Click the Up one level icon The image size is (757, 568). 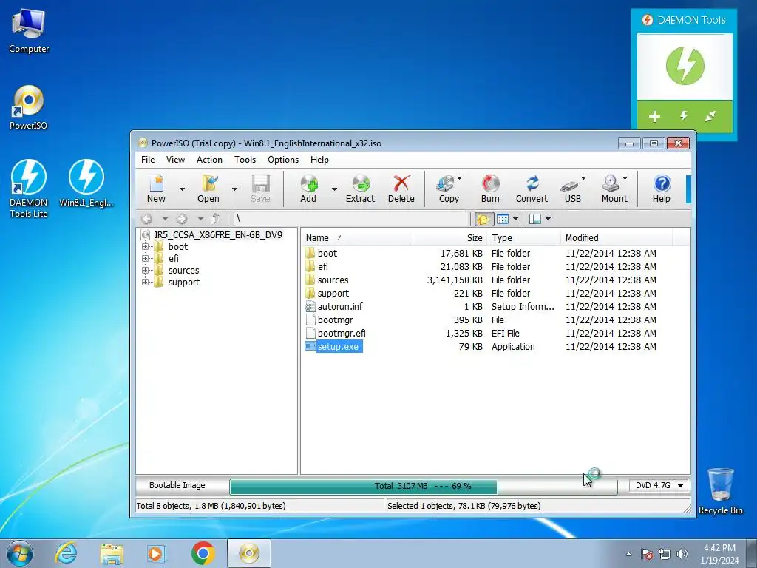215,219
